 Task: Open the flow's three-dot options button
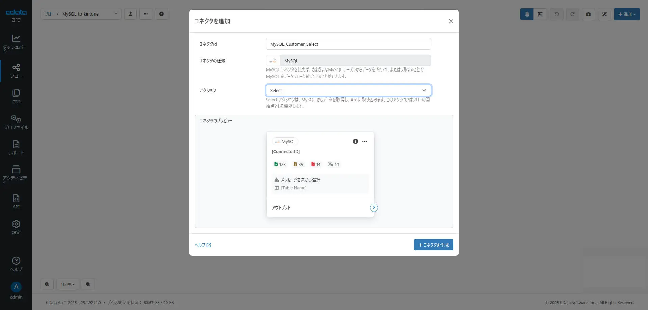pyautogui.click(x=146, y=14)
